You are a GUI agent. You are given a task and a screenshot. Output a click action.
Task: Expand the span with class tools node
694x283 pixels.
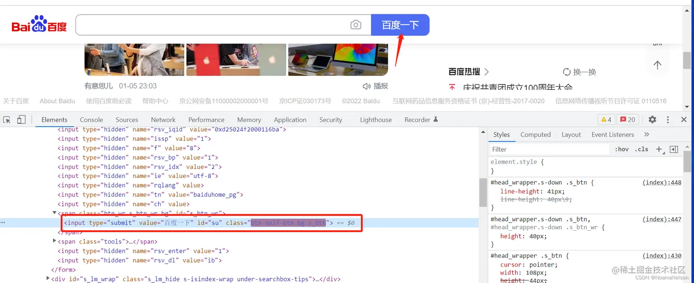tap(54, 241)
